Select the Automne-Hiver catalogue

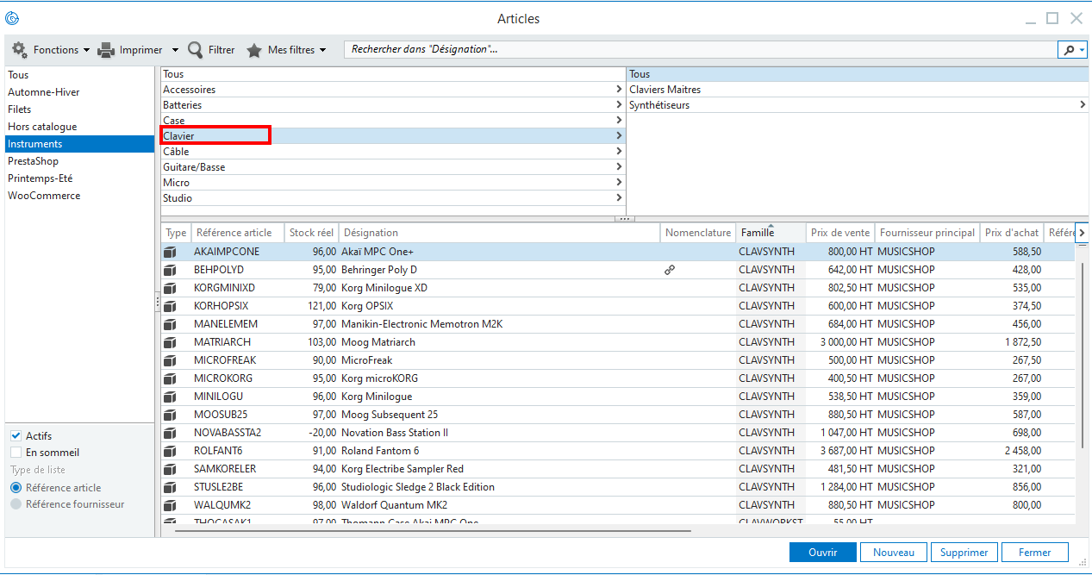coord(79,92)
